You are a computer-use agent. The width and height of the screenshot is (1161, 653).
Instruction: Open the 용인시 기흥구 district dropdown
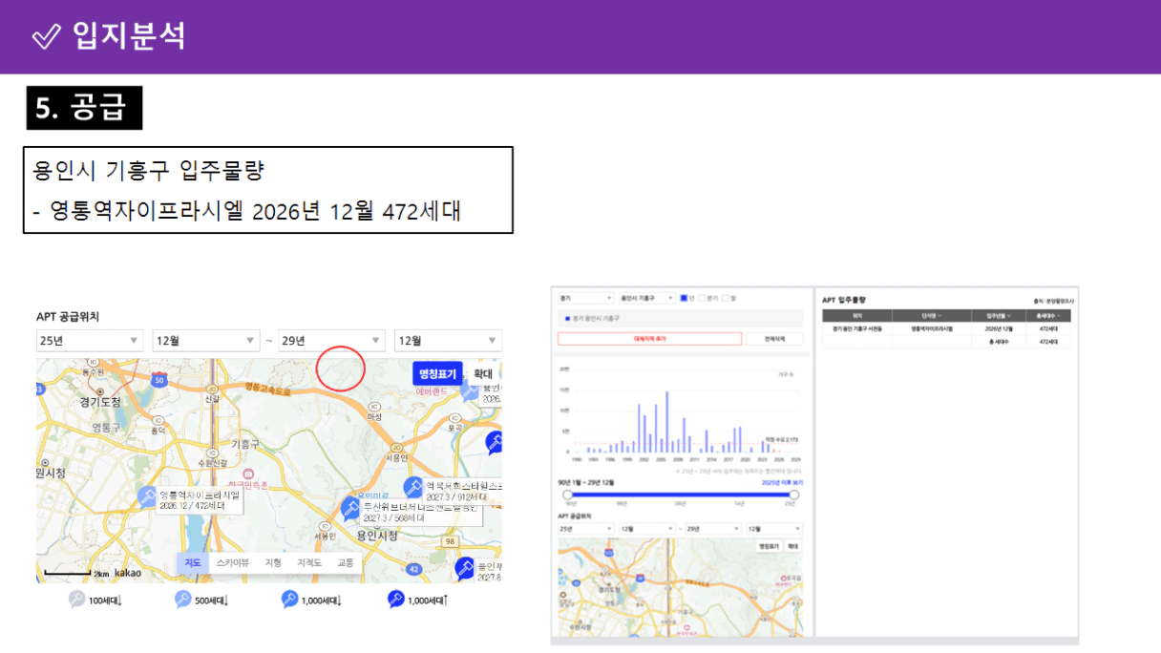646,298
